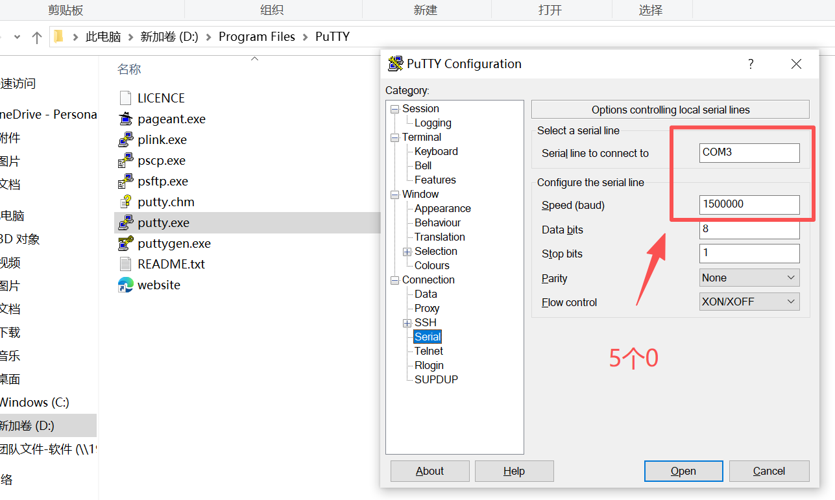The width and height of the screenshot is (835, 500).
Task: Click the Data bits input field
Action: 749,229
